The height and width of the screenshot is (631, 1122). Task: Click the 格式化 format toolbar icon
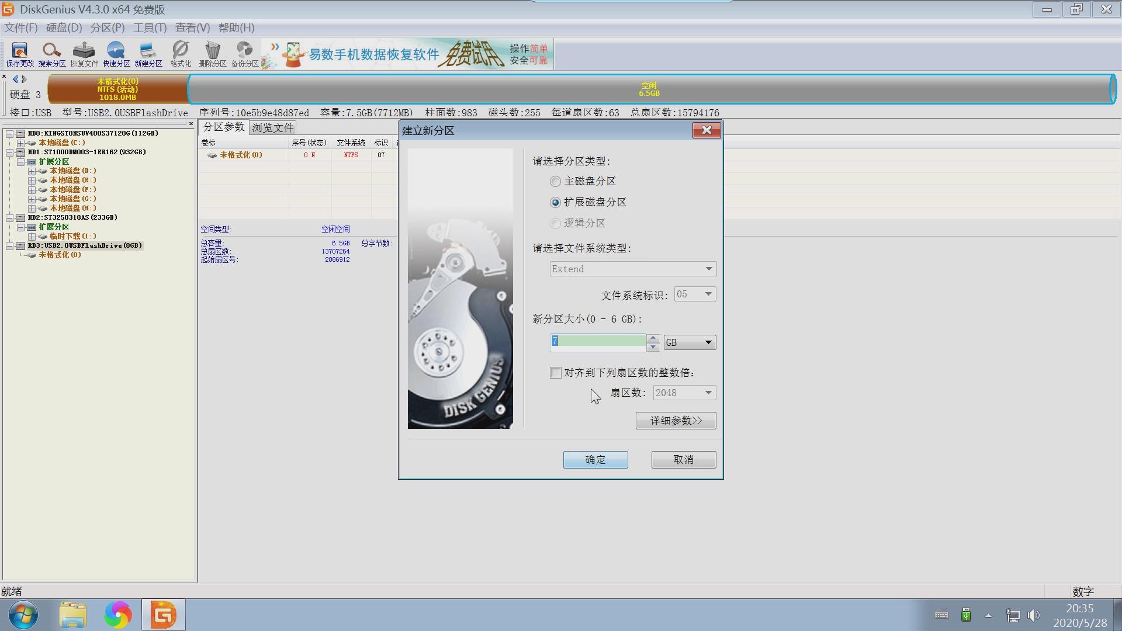(181, 54)
